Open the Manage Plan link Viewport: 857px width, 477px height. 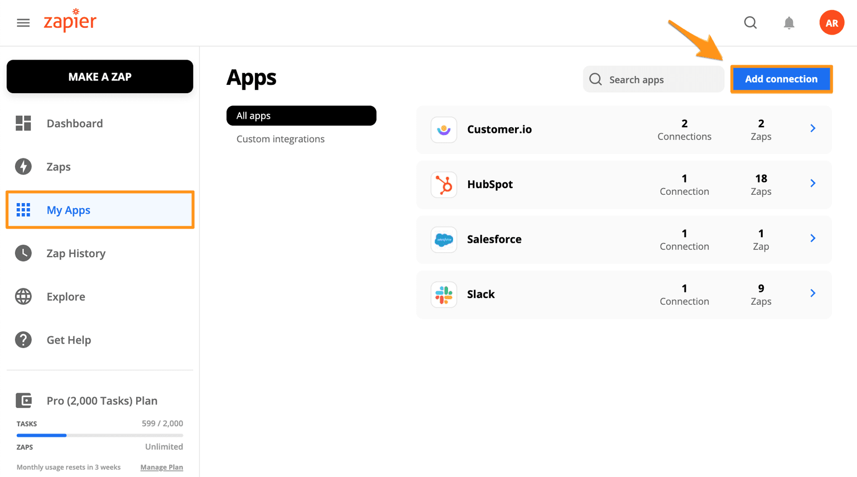click(x=162, y=467)
